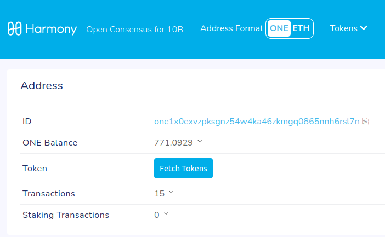
Task: Click the Token row label
Action: (35, 169)
